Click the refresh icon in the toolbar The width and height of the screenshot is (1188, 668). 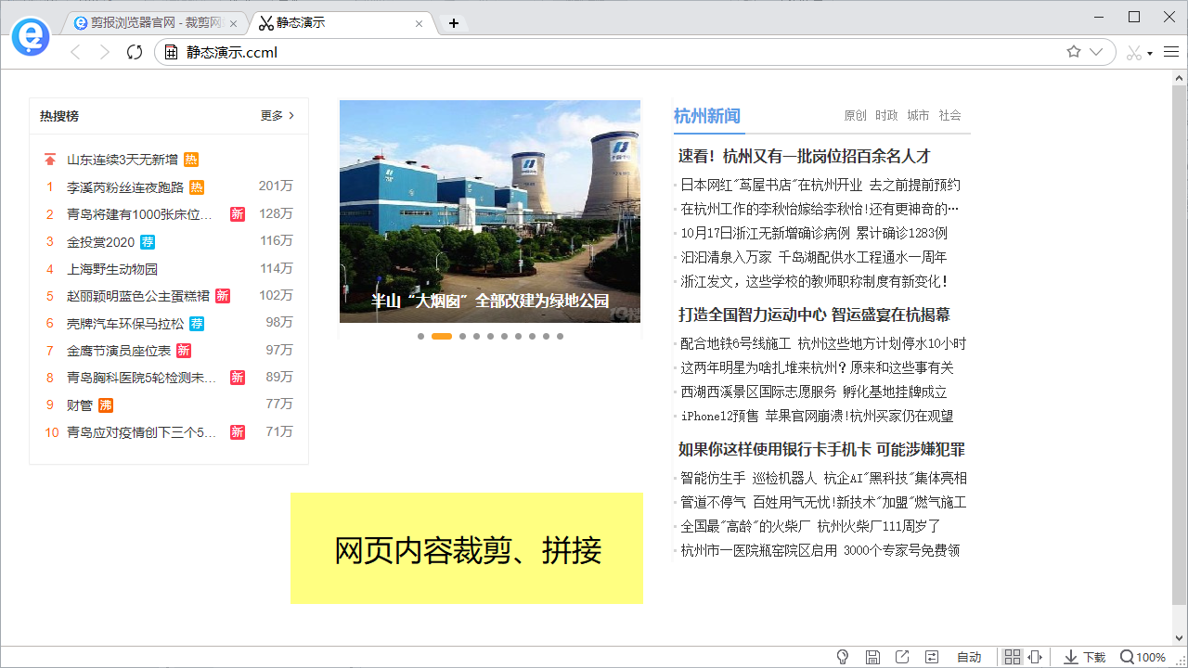[x=134, y=53]
